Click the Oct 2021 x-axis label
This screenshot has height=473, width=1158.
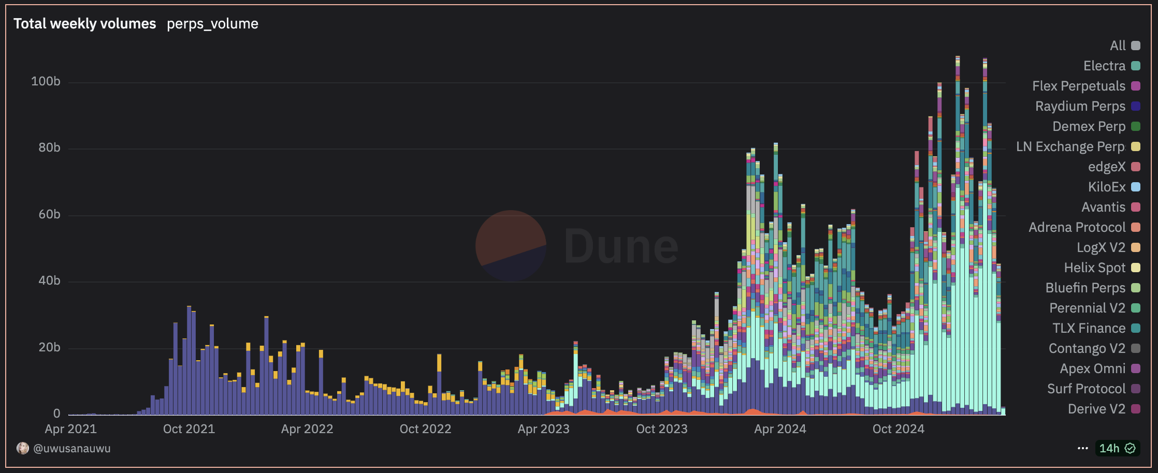tap(189, 428)
